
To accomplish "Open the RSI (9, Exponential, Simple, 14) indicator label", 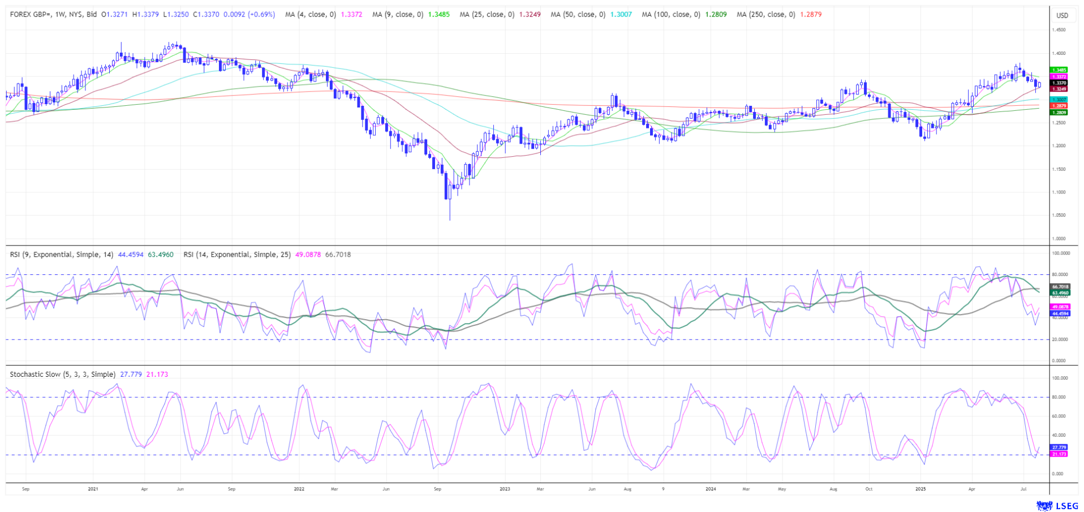I will pos(62,255).
